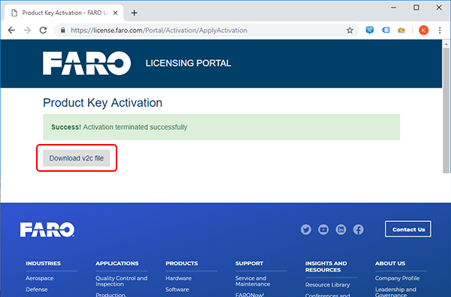Open FARO LinkedIn page icon

tap(341, 229)
